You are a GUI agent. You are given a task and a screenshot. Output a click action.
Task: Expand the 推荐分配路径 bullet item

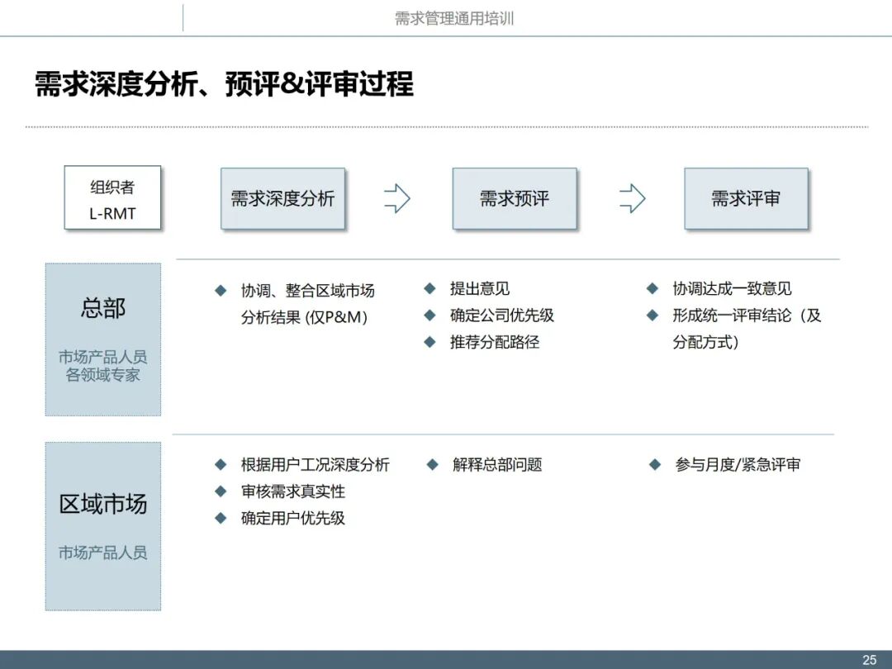496,341
